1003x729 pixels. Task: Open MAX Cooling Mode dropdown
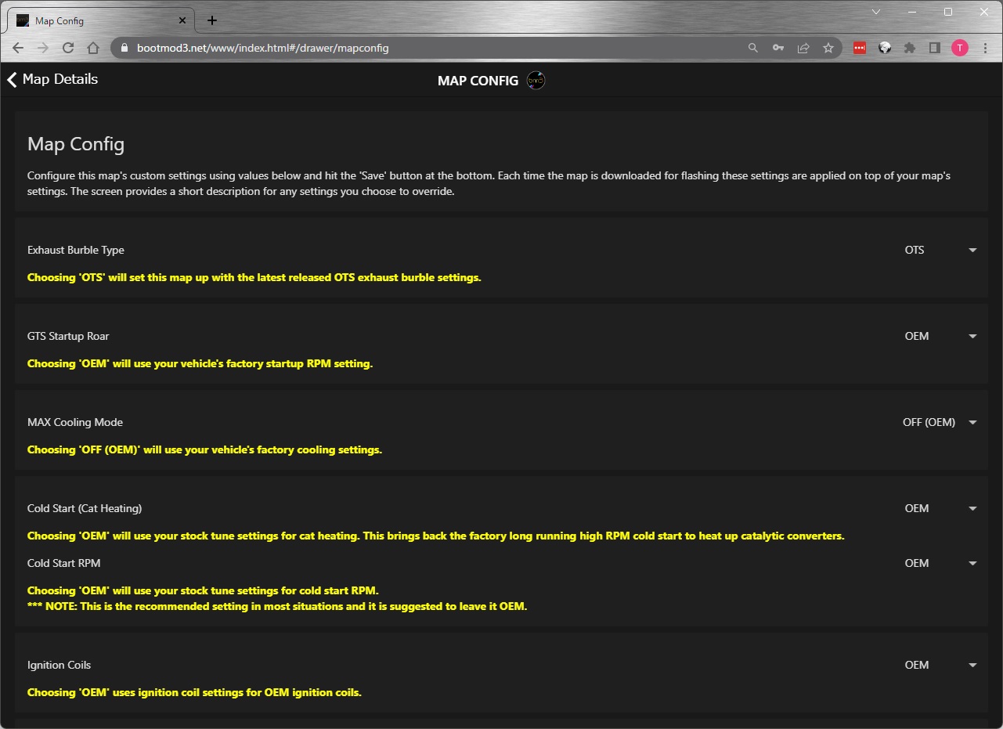tap(940, 422)
